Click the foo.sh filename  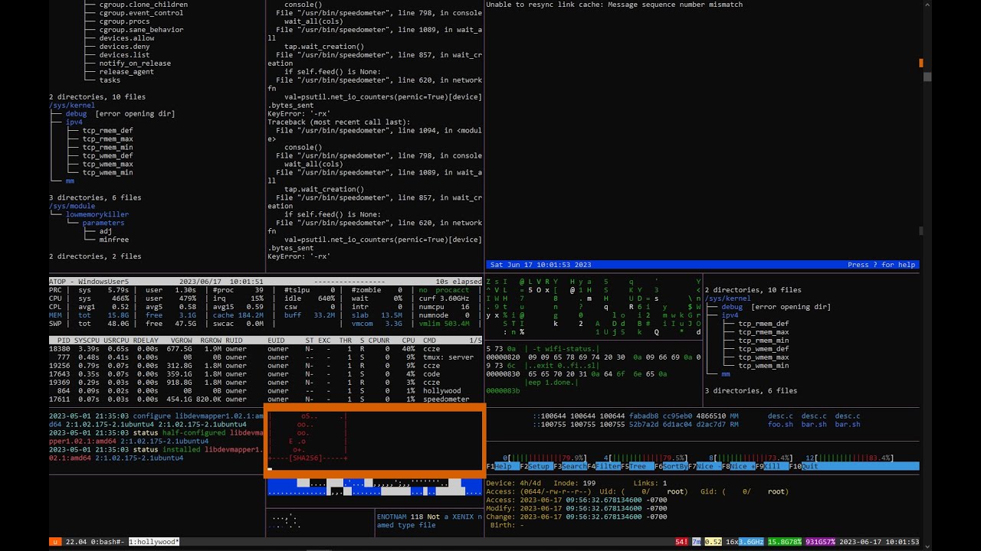(780, 424)
